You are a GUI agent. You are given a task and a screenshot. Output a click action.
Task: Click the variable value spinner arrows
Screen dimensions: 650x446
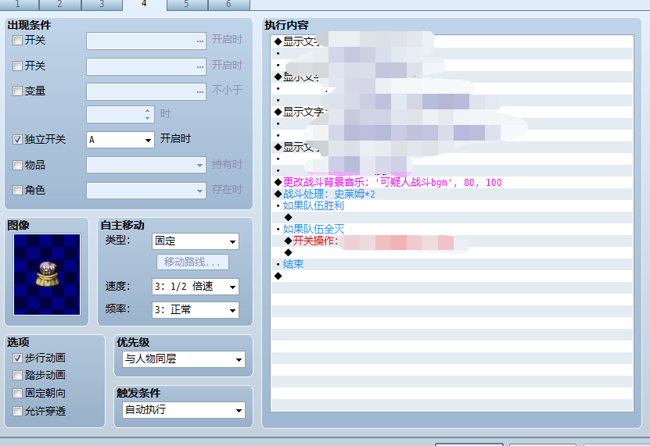pos(148,114)
